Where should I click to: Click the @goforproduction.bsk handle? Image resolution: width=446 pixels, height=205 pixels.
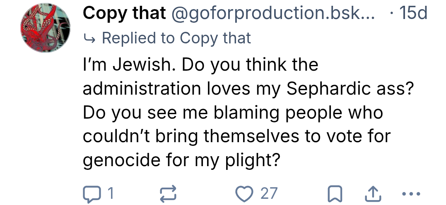(272, 14)
